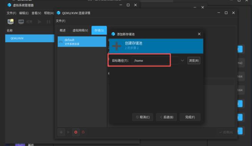252x146 pixels.
Task: Click the pause virtual machine icon
Action: (x=48, y=21)
